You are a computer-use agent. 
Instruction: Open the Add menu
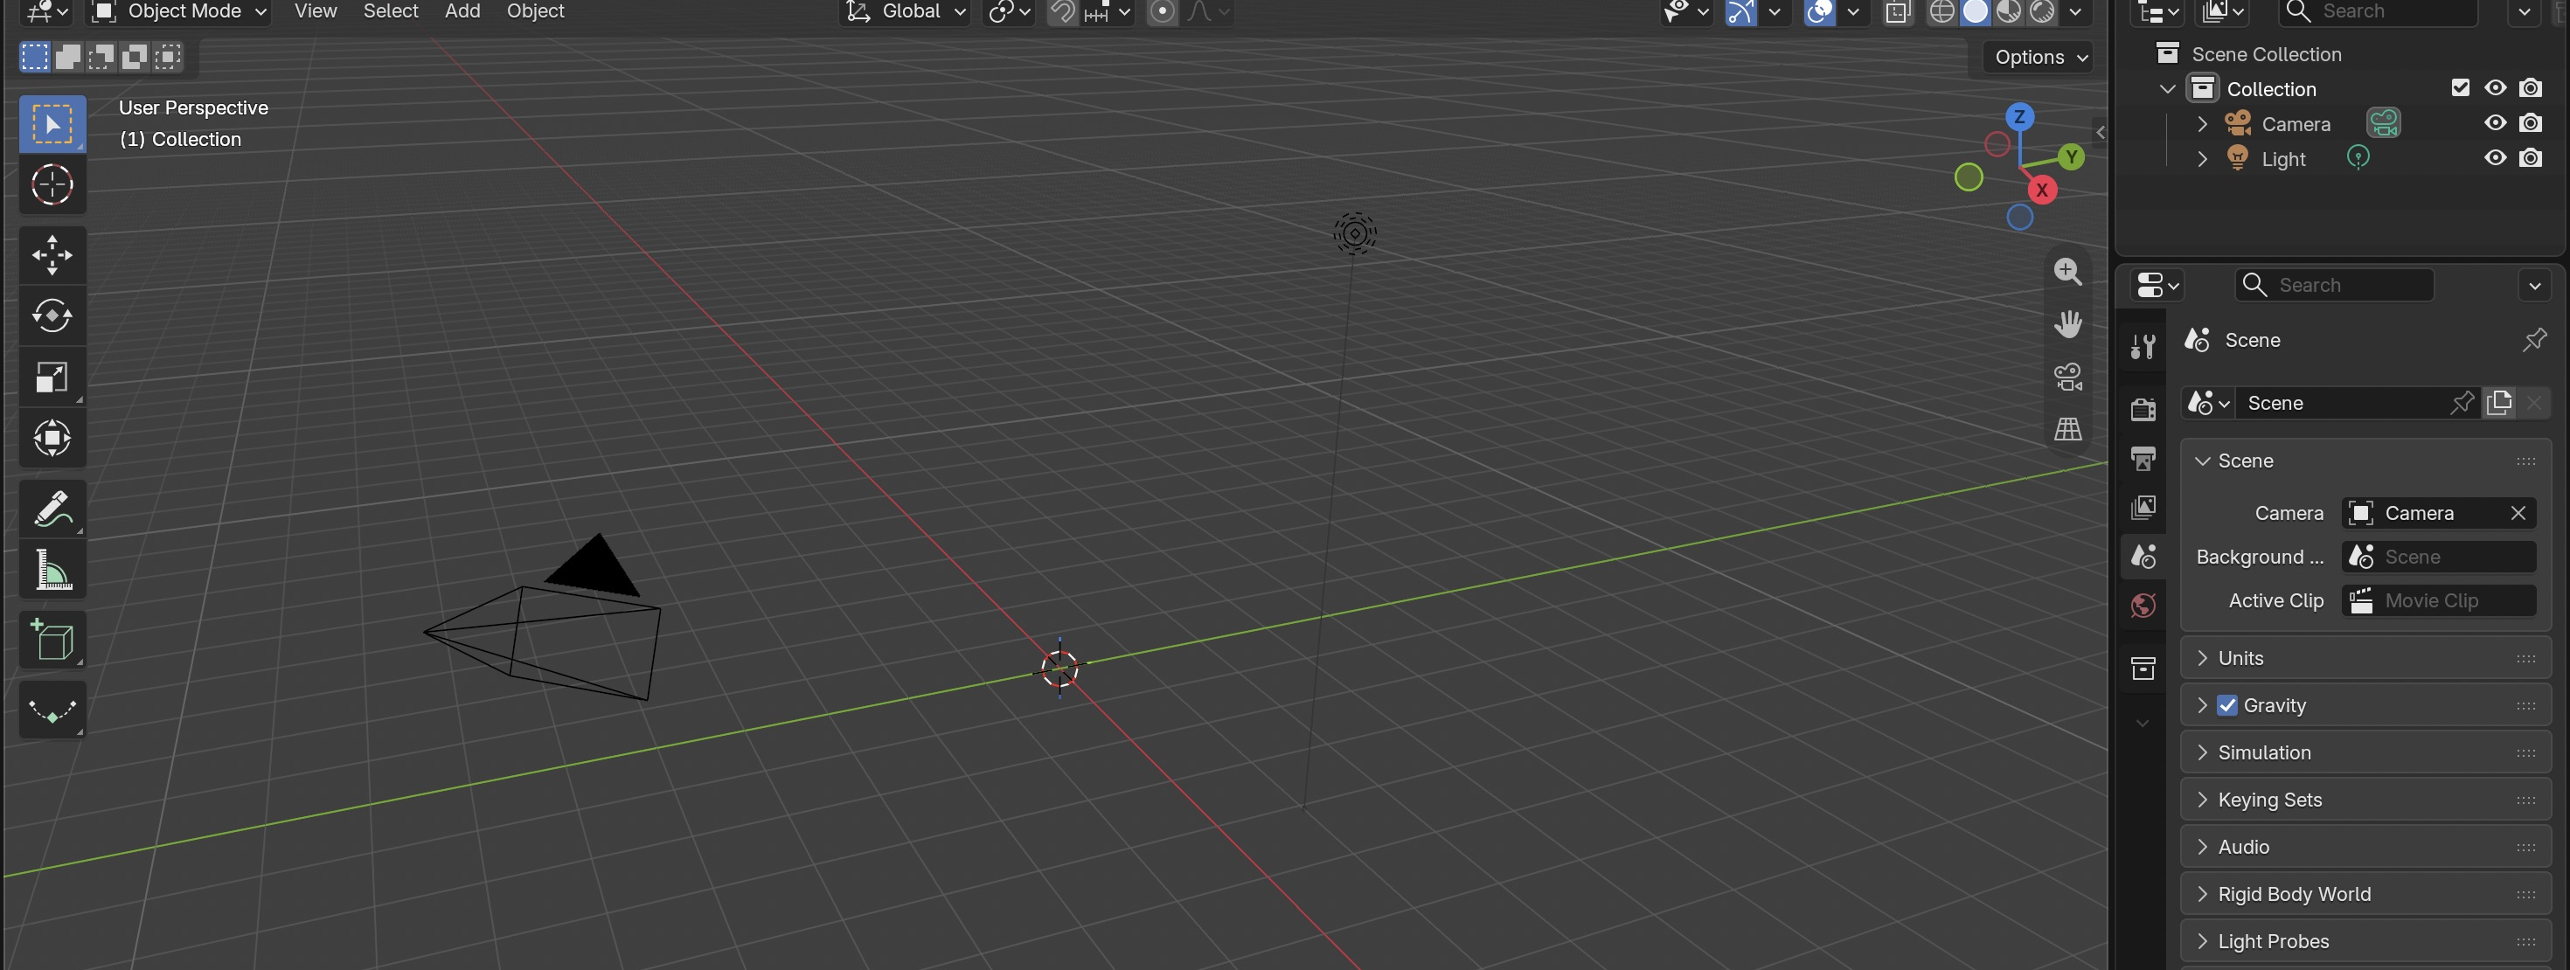click(462, 12)
